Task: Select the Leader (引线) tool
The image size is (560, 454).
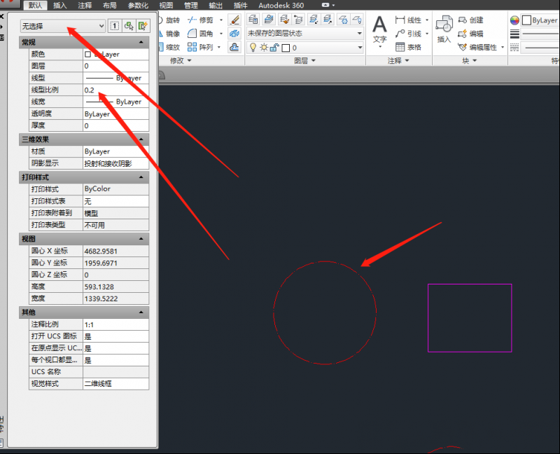Action: (409, 34)
